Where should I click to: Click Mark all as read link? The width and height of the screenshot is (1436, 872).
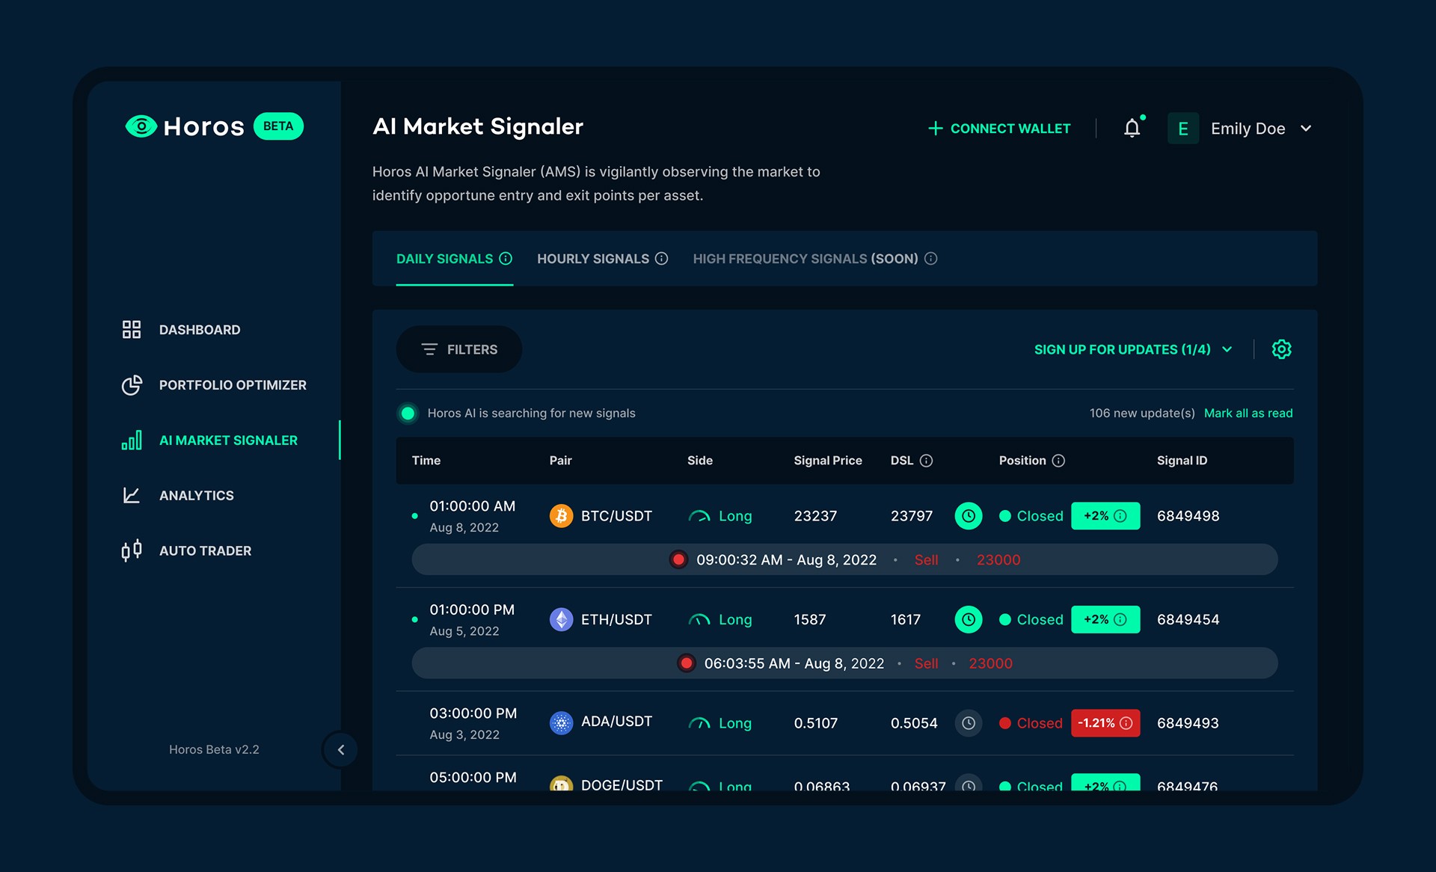pyautogui.click(x=1248, y=413)
